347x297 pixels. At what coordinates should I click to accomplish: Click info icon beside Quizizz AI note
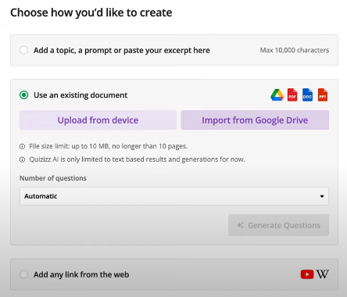click(x=22, y=159)
